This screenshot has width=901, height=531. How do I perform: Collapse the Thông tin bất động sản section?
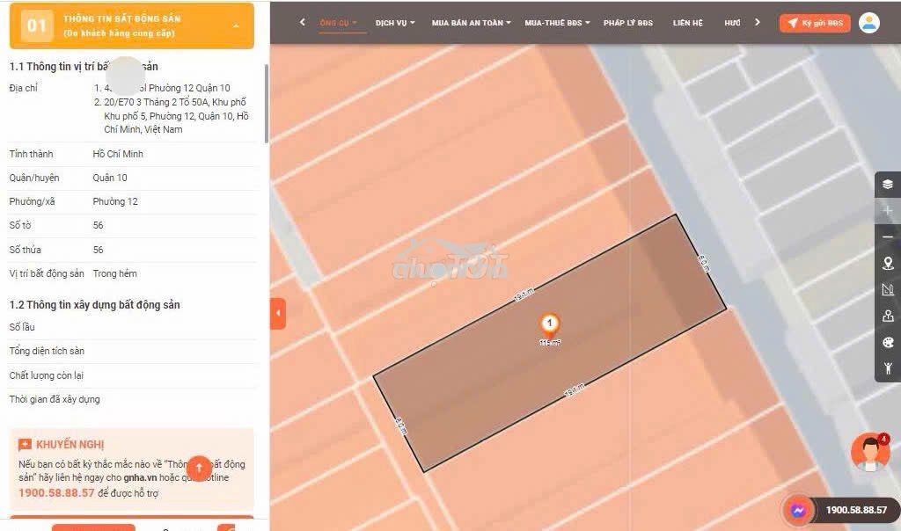coord(236,25)
